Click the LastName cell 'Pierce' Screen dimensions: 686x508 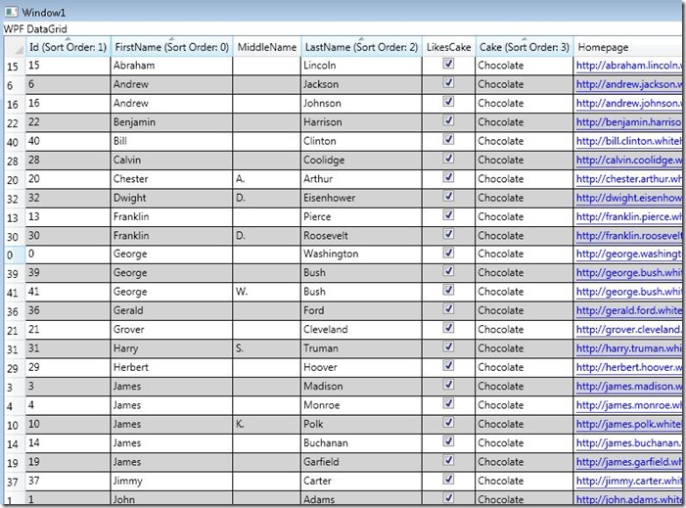361,216
